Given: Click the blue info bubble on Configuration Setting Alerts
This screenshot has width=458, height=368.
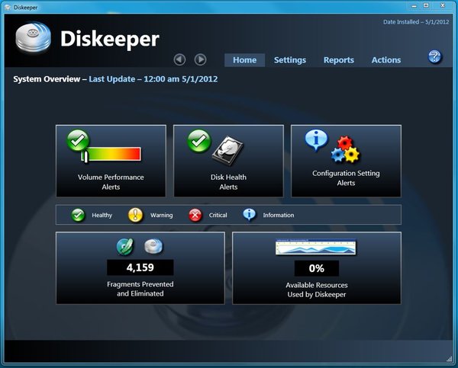Looking at the screenshot, I should point(316,140).
